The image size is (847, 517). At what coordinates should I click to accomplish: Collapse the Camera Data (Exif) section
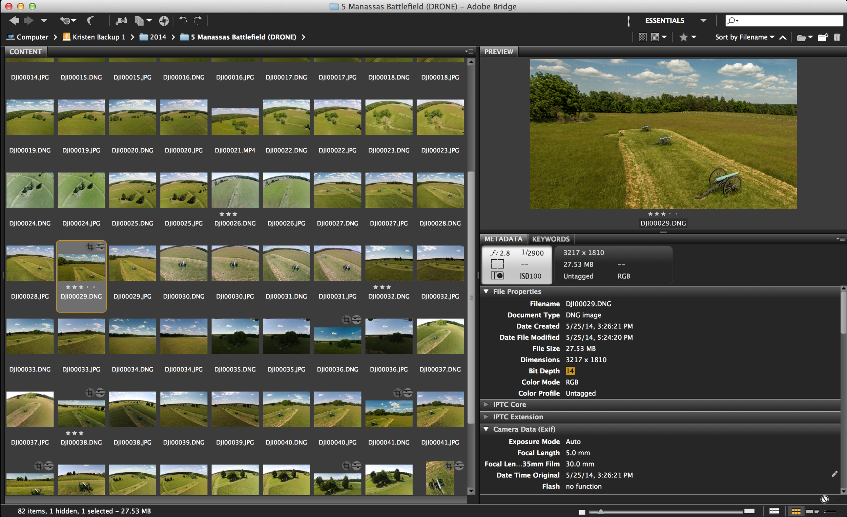click(x=486, y=429)
